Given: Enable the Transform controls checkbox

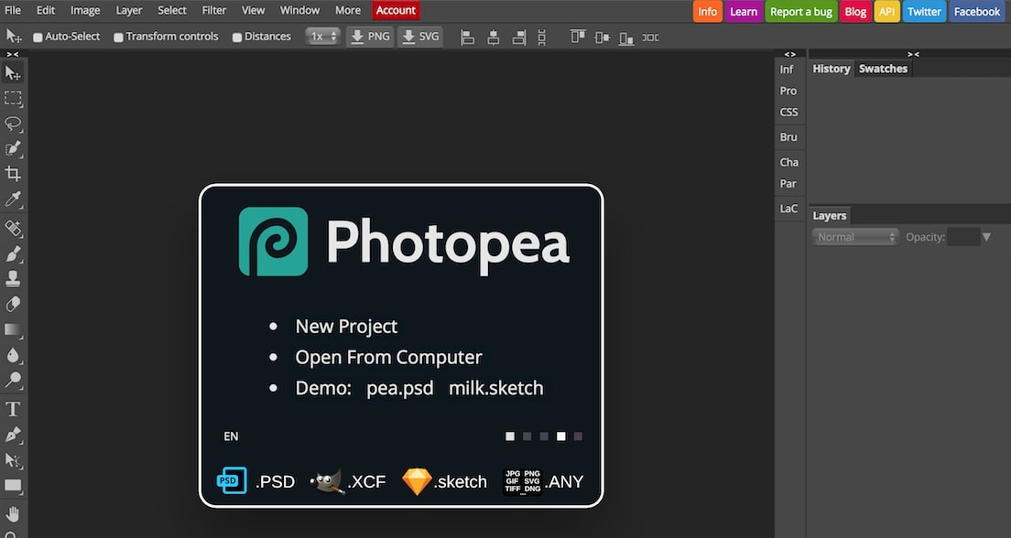Looking at the screenshot, I should pos(119,38).
